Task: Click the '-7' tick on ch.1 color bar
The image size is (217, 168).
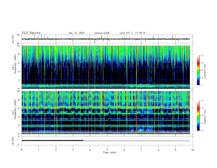Action: click(202, 85)
